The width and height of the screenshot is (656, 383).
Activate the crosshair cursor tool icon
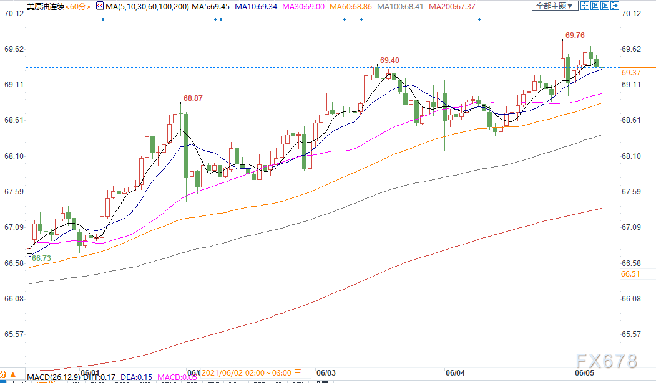(x=584, y=6)
